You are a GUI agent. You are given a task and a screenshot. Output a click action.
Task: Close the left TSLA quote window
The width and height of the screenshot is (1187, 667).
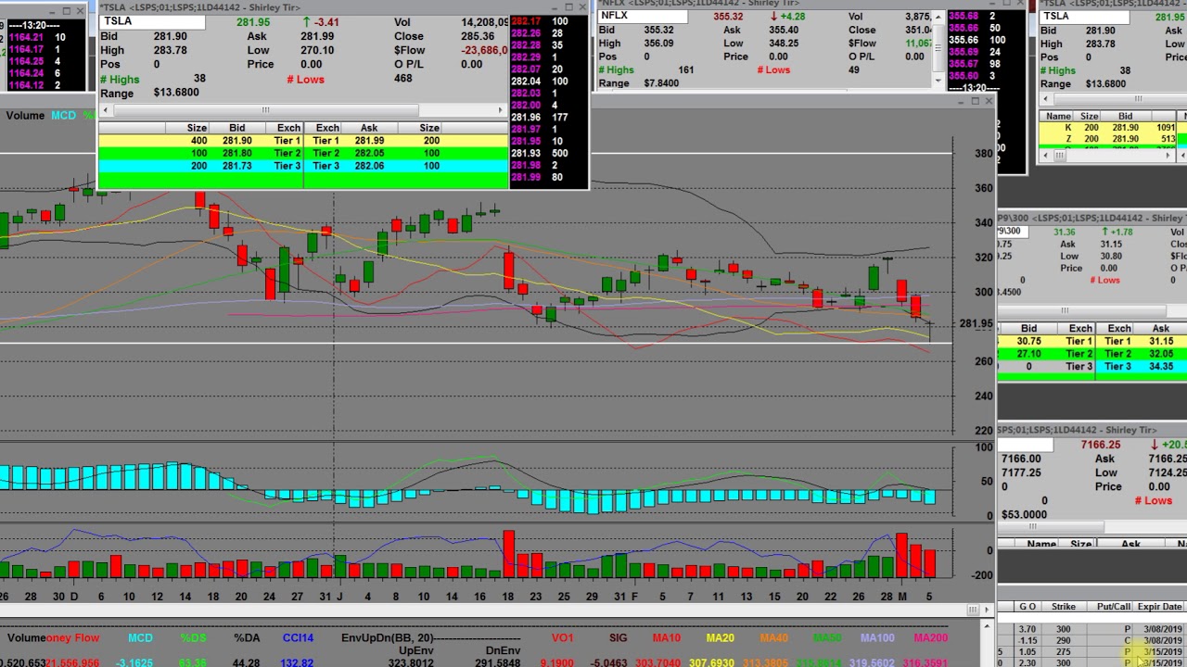click(x=581, y=7)
